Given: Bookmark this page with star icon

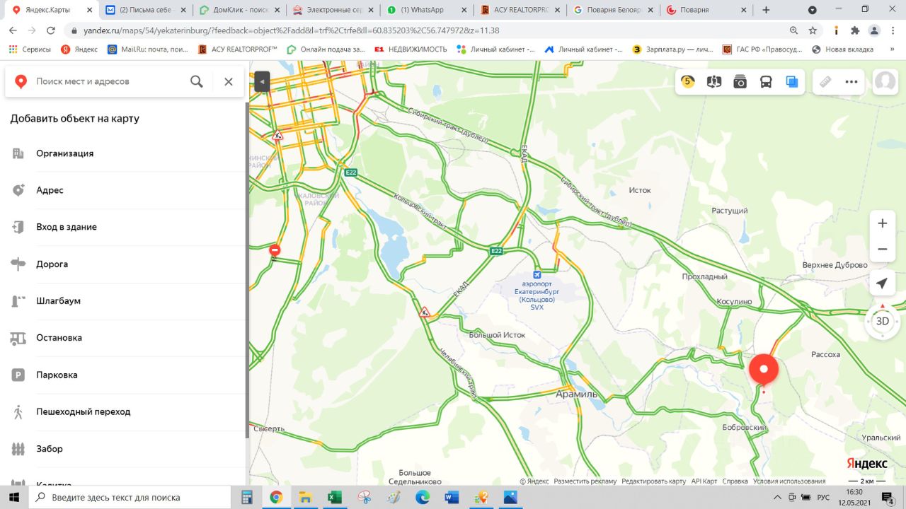Looking at the screenshot, I should click(x=813, y=30).
